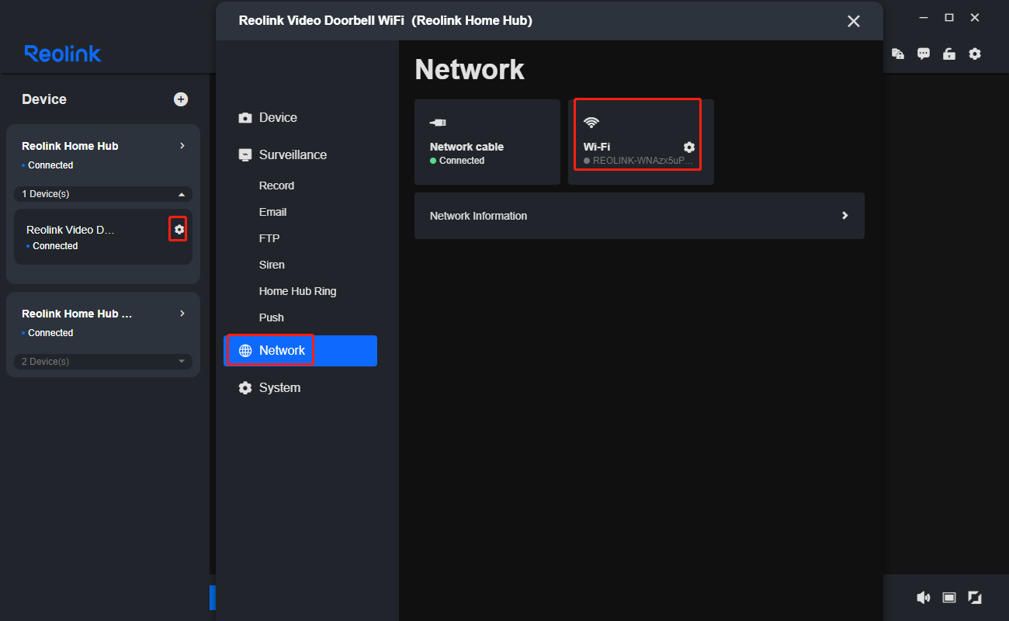Open FTP settings
The width and height of the screenshot is (1009, 621).
(x=269, y=238)
